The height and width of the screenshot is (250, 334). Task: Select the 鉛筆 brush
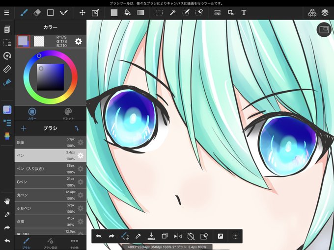(x=51, y=142)
